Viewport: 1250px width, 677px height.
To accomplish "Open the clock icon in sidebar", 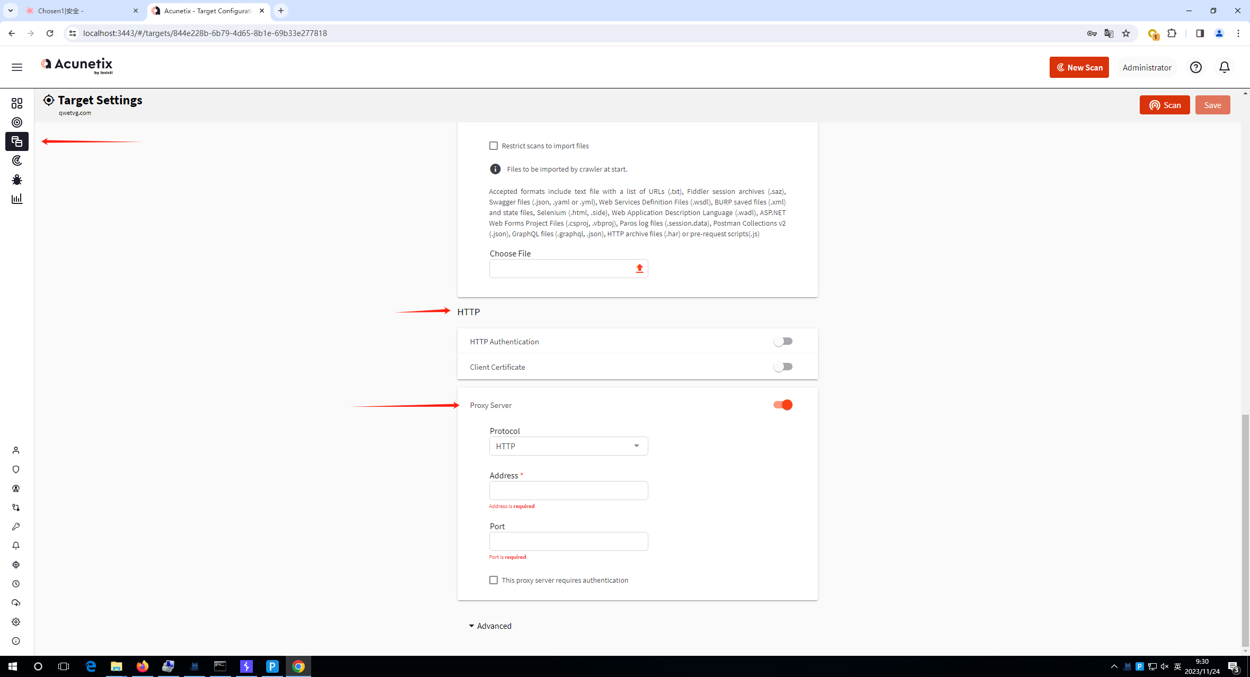I will point(16,584).
